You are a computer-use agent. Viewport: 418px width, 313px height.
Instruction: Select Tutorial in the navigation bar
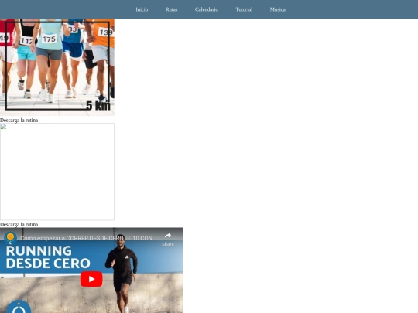pos(244,9)
